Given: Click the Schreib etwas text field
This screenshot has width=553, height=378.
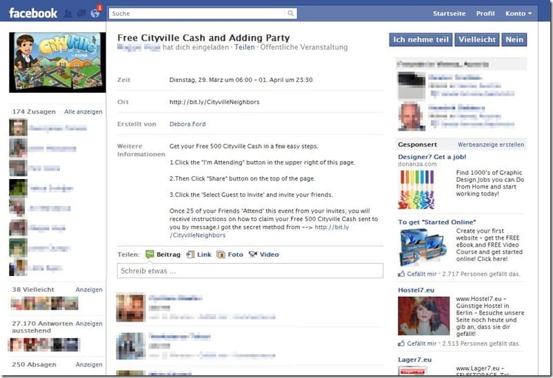Looking at the screenshot, I should [250, 271].
